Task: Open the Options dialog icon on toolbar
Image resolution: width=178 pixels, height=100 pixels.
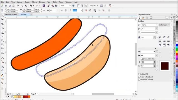Action: click(x=102, y=6)
